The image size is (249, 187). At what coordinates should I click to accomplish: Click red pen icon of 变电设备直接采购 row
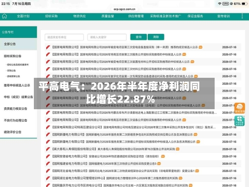pyautogui.click(x=48, y=47)
